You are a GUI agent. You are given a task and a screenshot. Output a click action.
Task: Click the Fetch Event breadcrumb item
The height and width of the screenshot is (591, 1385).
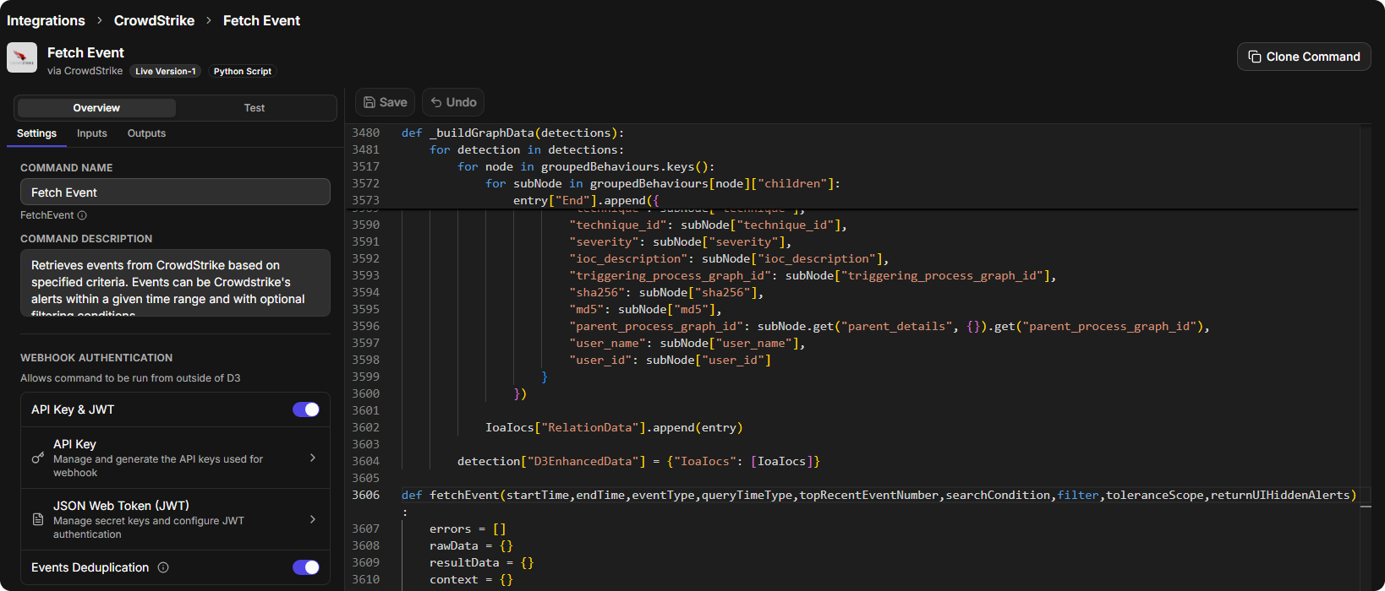(261, 20)
